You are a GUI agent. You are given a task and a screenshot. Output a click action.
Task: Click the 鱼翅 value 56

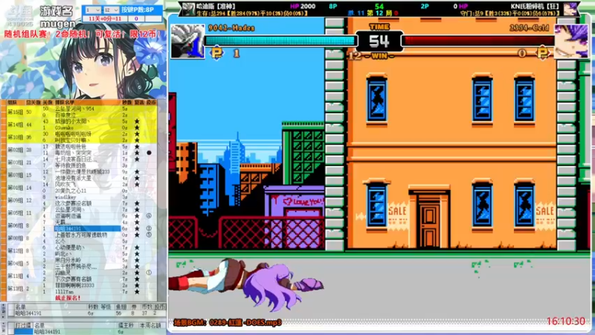pos(119,313)
